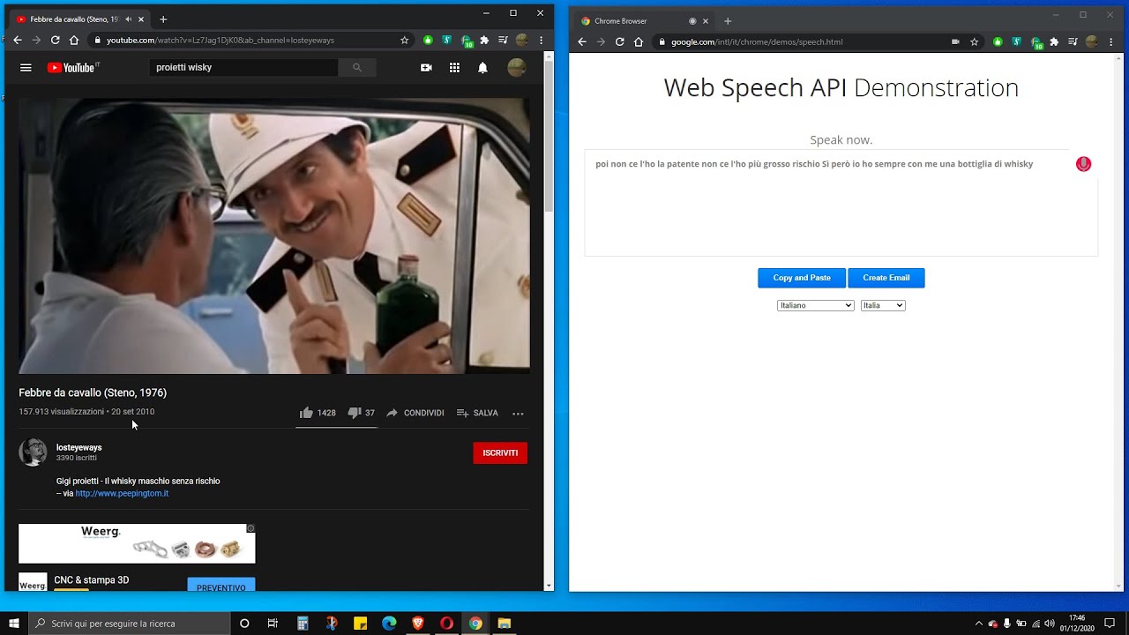Image resolution: width=1129 pixels, height=635 pixels.
Task: Open File Explorer from the taskbar
Action: pyautogui.click(x=505, y=624)
